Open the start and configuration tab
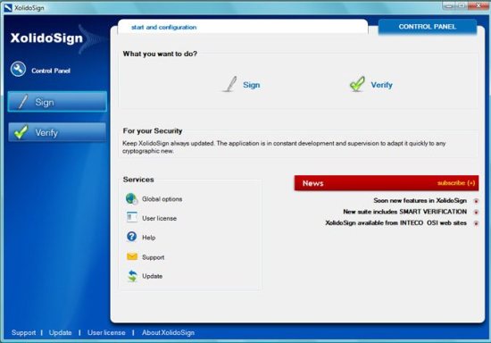Viewport: 491px width, 343px height. click(163, 28)
